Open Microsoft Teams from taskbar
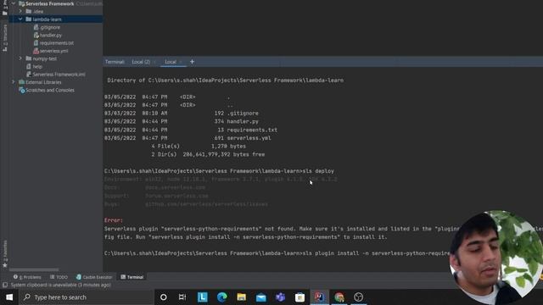The width and height of the screenshot is (543, 305). click(280, 297)
